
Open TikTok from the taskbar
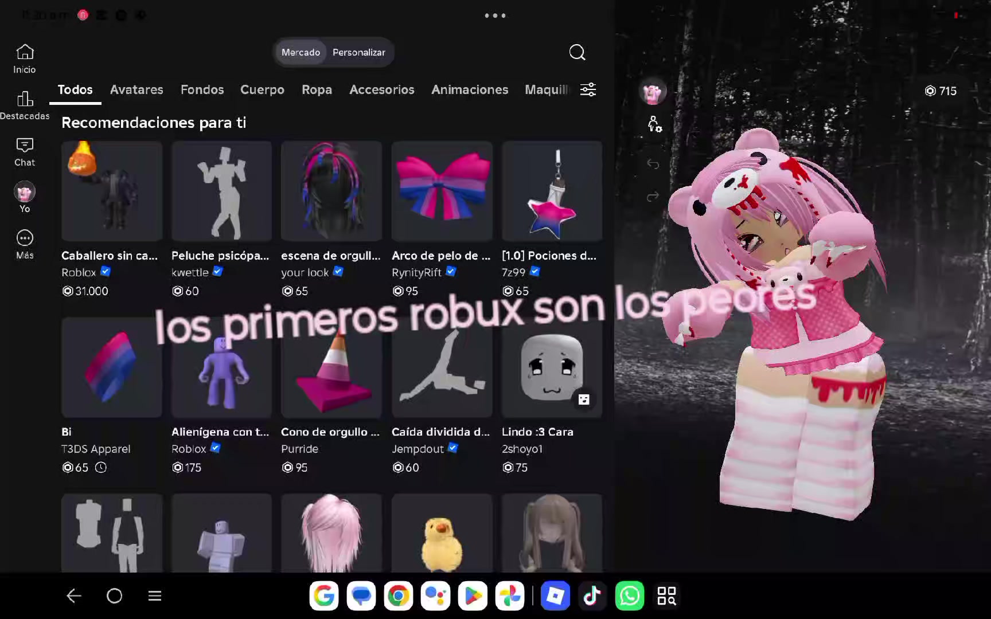[592, 596]
